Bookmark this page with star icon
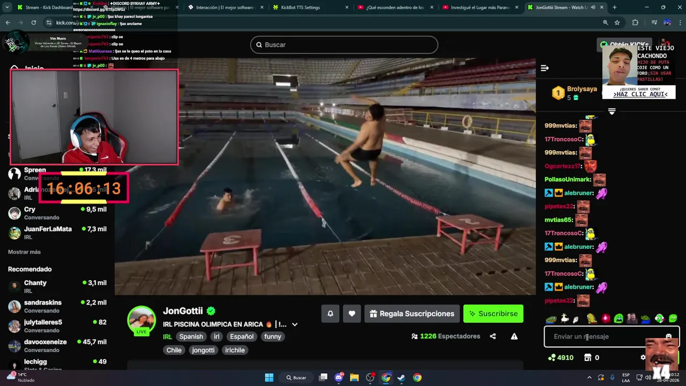This screenshot has height=386, width=686. click(x=617, y=23)
